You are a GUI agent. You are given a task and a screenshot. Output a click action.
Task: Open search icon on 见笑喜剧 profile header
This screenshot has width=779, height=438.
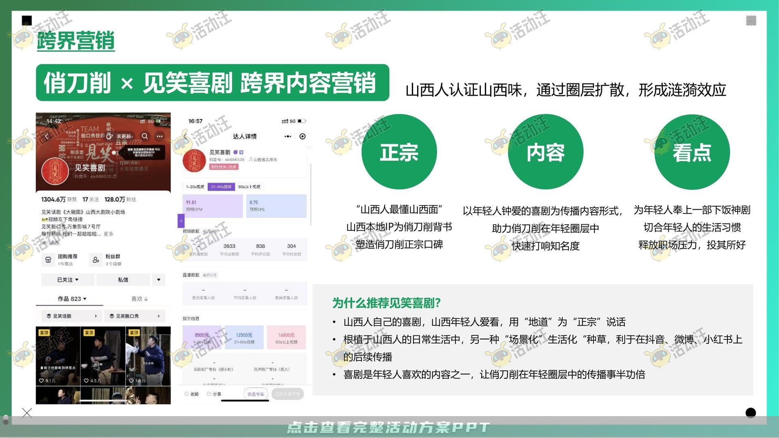pyautogui.click(x=145, y=136)
